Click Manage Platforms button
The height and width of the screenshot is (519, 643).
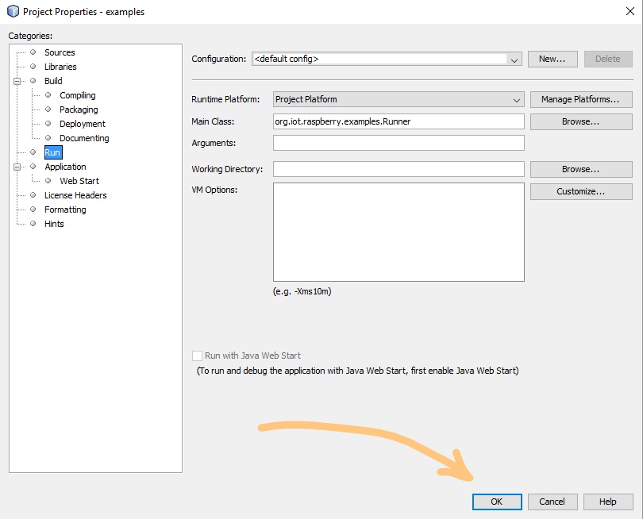click(x=581, y=99)
